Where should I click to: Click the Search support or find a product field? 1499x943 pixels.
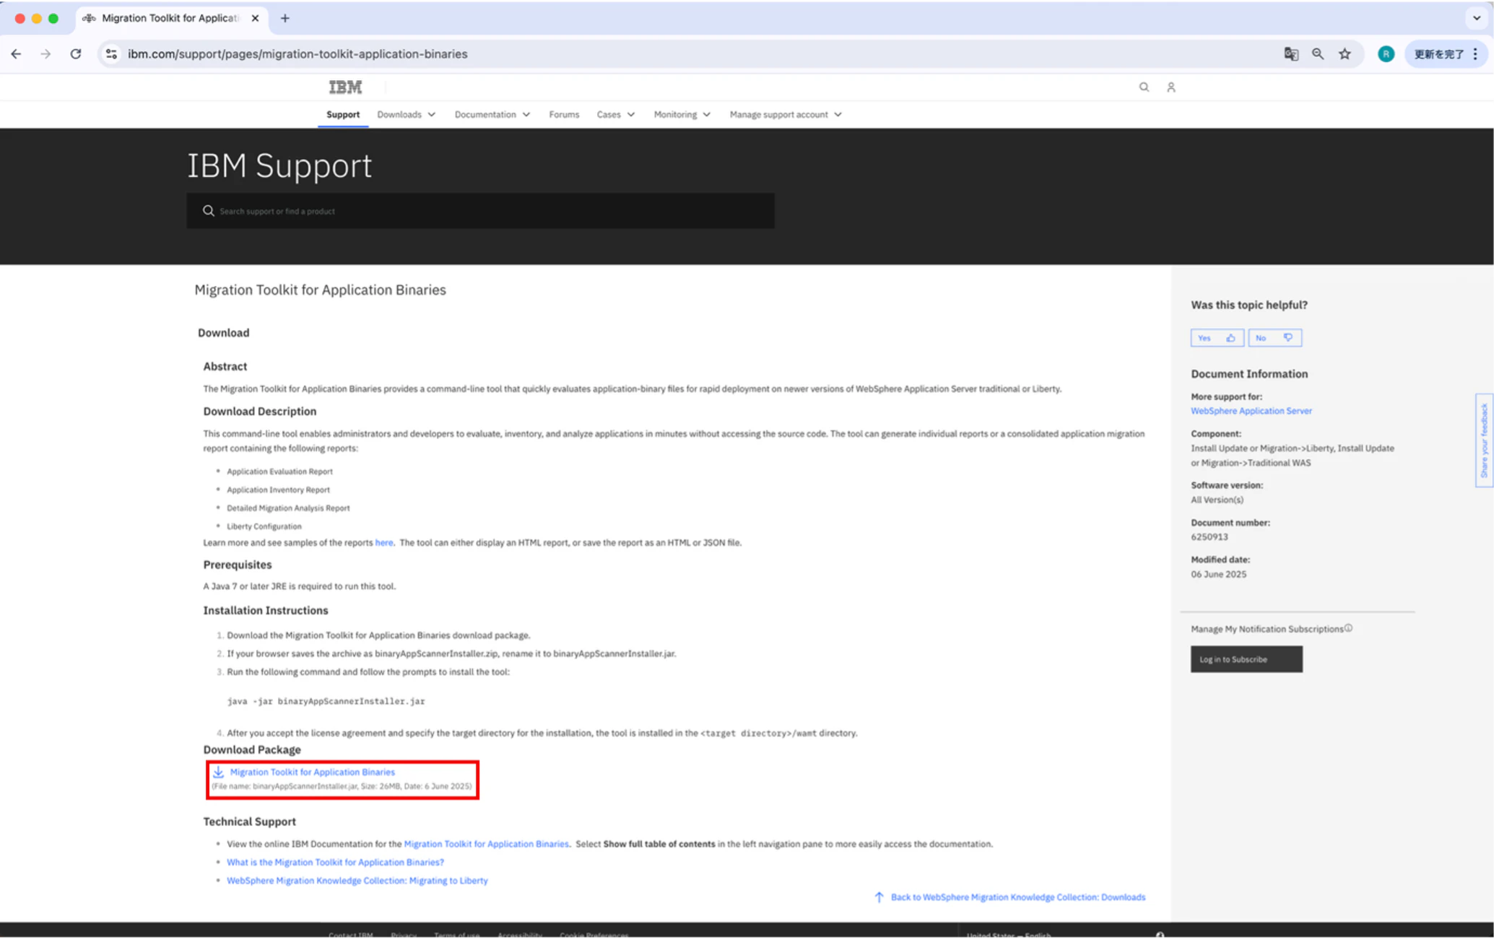click(480, 211)
